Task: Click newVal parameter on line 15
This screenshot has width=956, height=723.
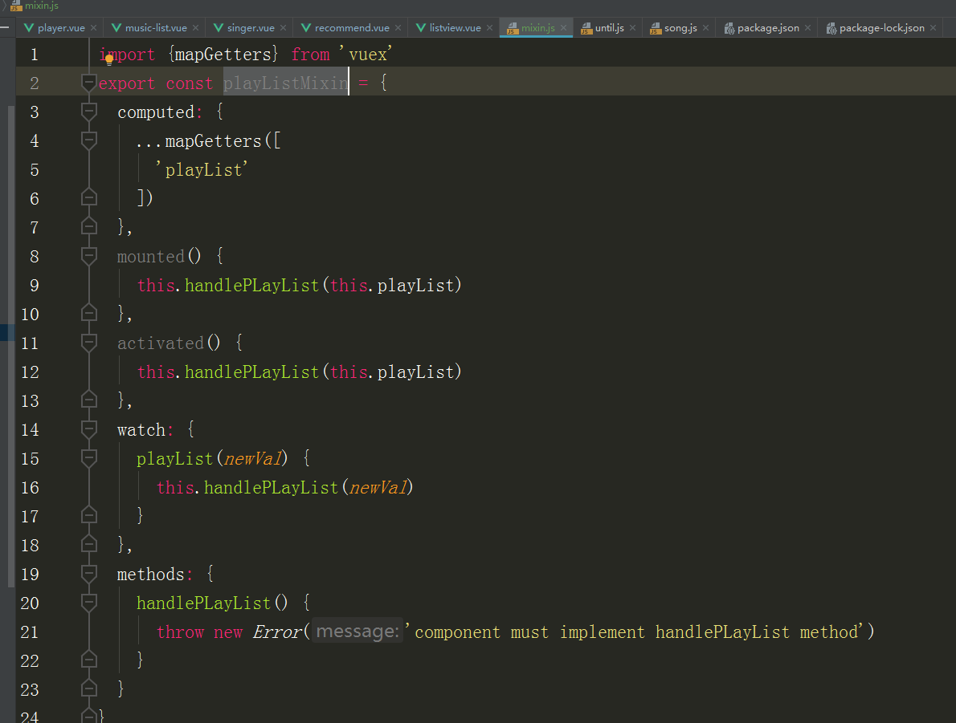Action: click(253, 458)
